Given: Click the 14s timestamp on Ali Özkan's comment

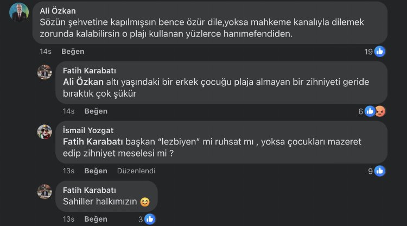Looking at the screenshot, I should tap(46, 52).
